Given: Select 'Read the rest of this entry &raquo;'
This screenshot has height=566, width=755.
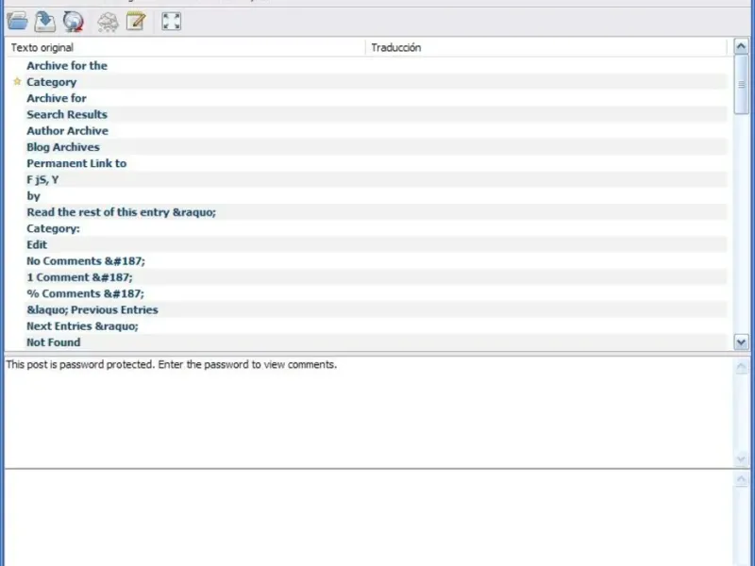Looking at the screenshot, I should point(366,212).
